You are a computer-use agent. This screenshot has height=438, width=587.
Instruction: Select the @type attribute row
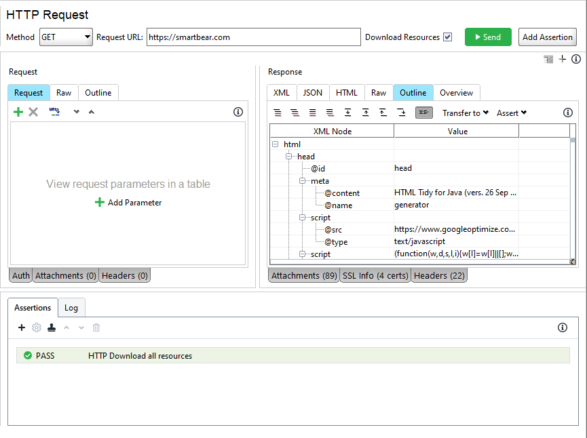point(419,241)
